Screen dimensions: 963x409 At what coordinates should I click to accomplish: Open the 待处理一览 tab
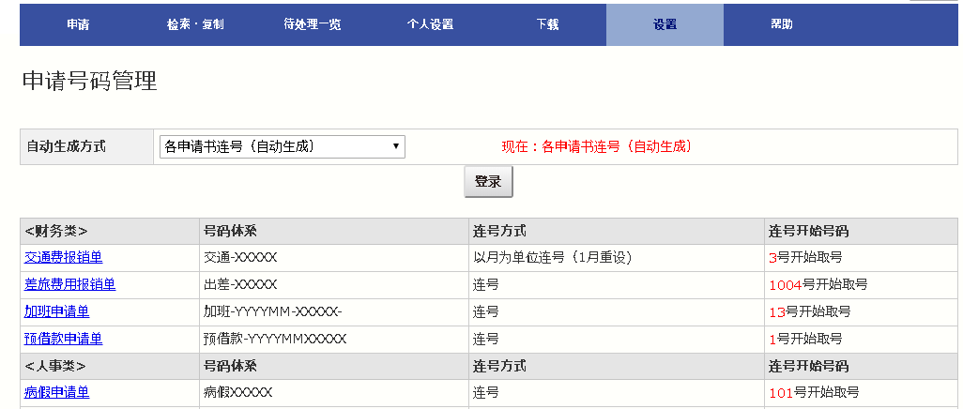click(313, 25)
